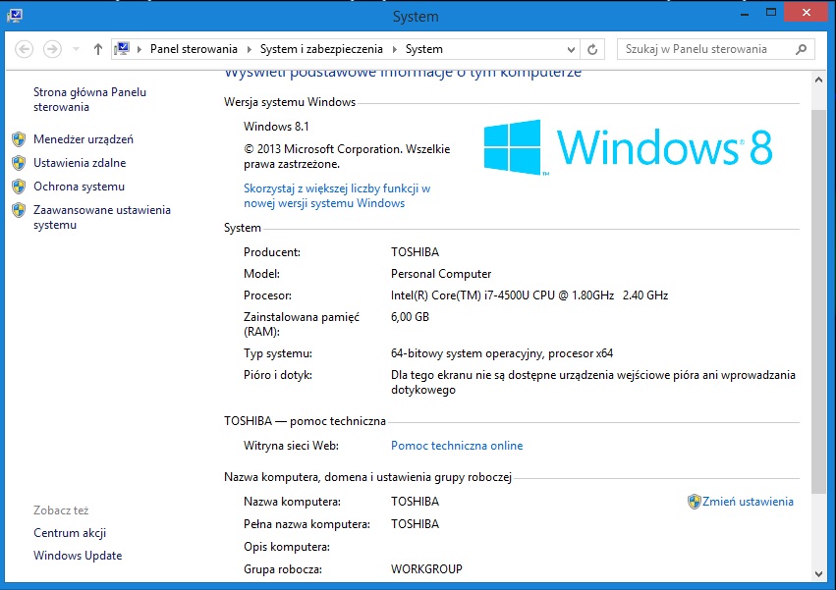Click the 2013 Microsoft Corporation copyright text
The image size is (836, 590).
click(x=347, y=157)
